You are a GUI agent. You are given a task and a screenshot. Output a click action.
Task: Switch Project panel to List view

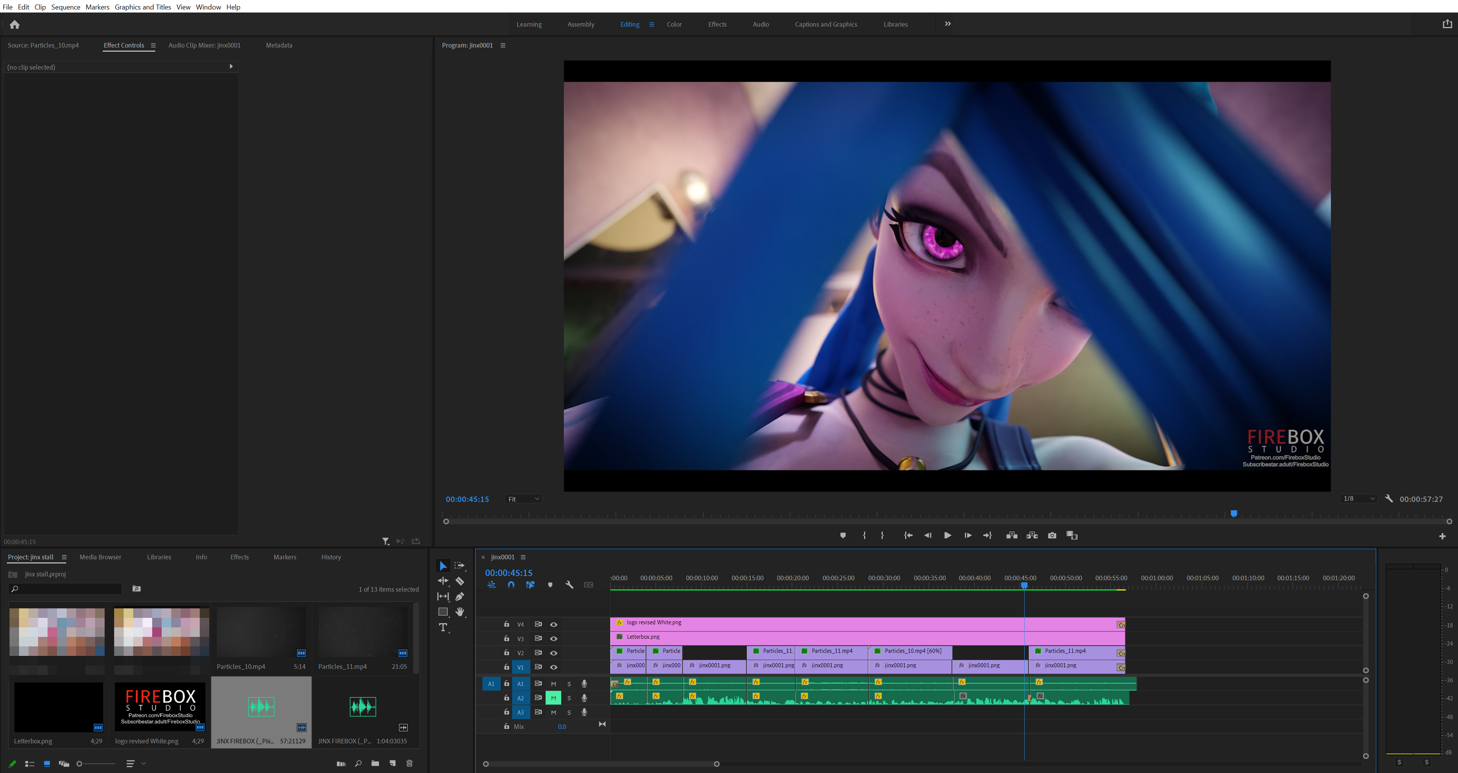click(29, 763)
